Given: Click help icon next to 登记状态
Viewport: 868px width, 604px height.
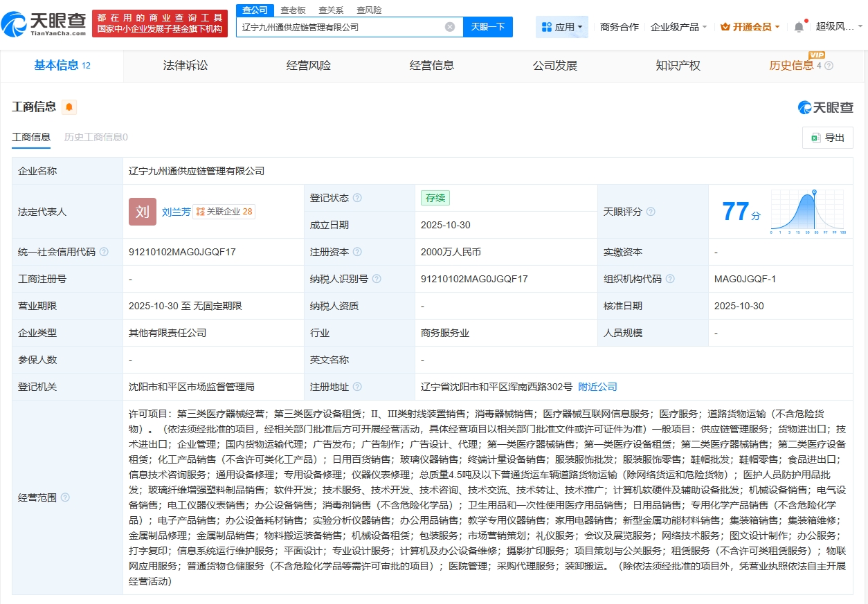Looking at the screenshot, I should [357, 198].
